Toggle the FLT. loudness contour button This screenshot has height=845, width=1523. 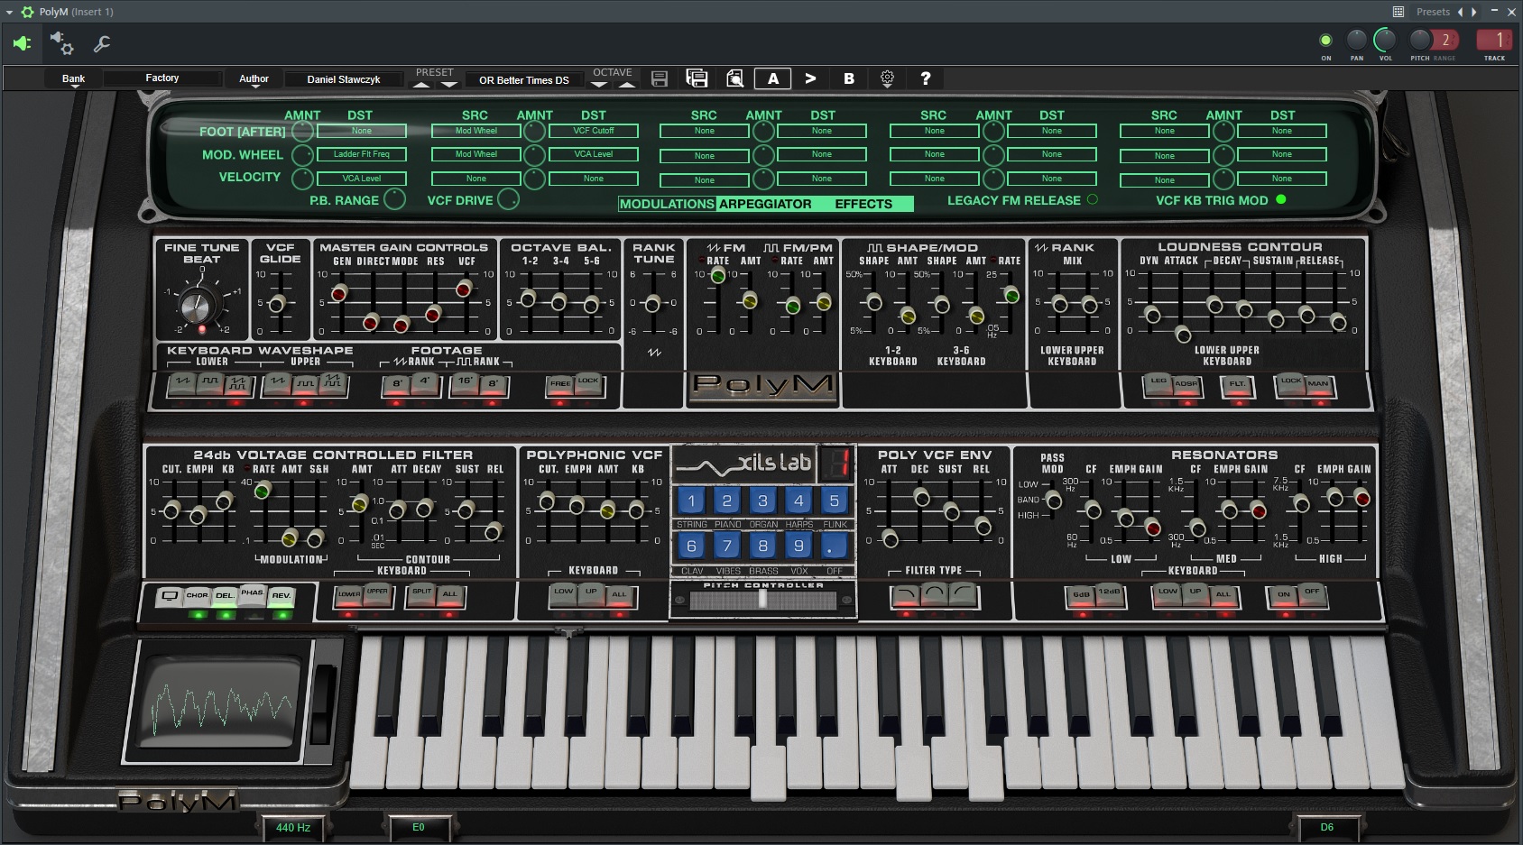coord(1238,386)
